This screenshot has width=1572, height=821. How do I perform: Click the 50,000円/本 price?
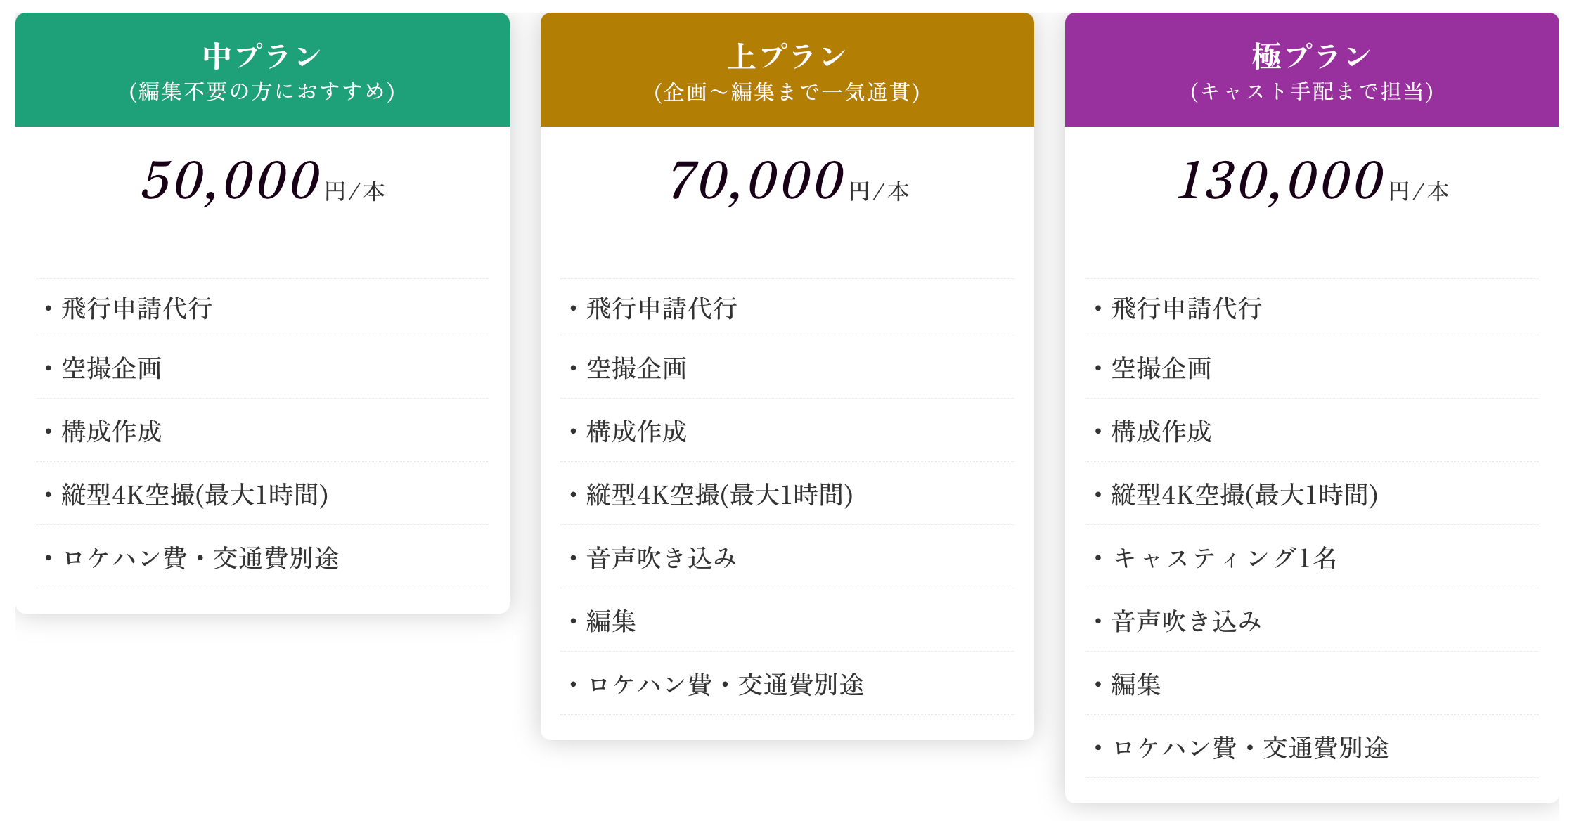(262, 181)
